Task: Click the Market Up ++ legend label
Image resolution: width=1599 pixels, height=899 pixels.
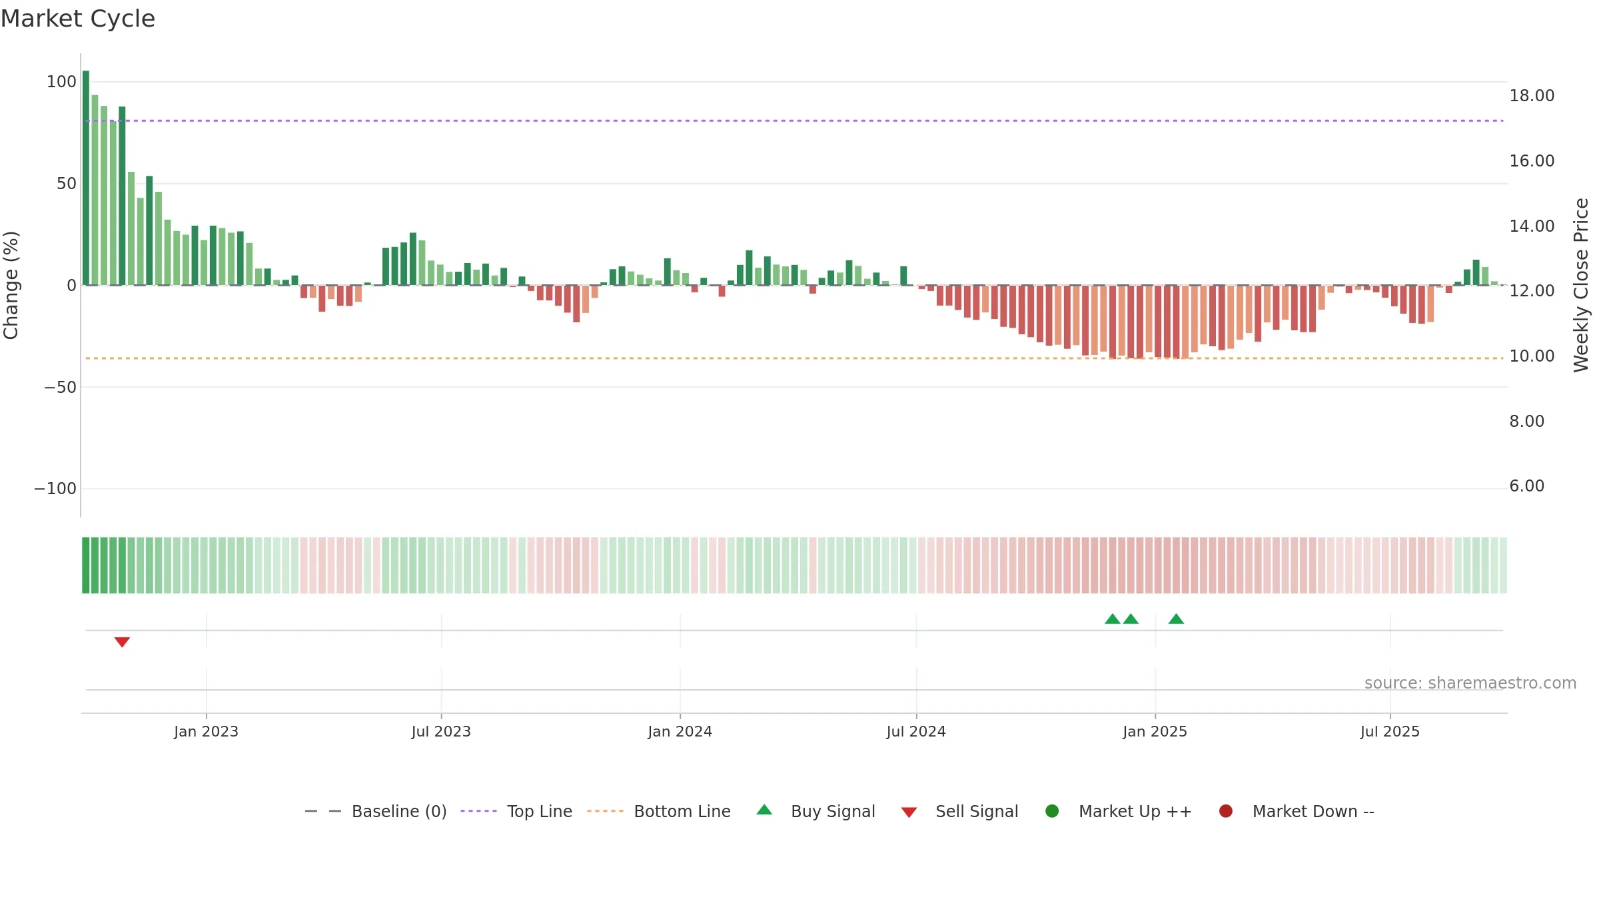Action: pyautogui.click(x=1135, y=812)
